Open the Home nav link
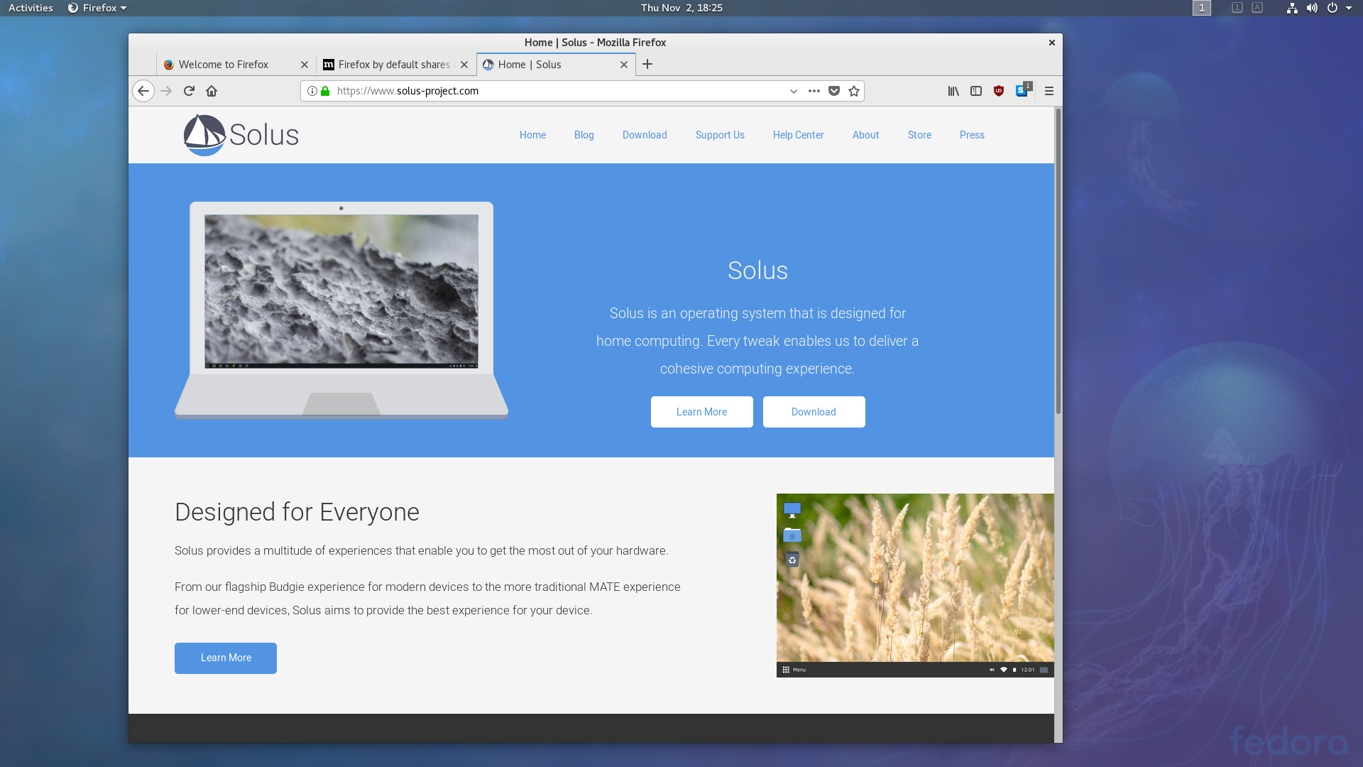The width and height of the screenshot is (1363, 767). coord(532,135)
